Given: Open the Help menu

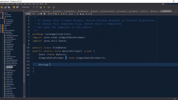Looking at the screenshot, I should pyautogui.click(x=46, y=4).
